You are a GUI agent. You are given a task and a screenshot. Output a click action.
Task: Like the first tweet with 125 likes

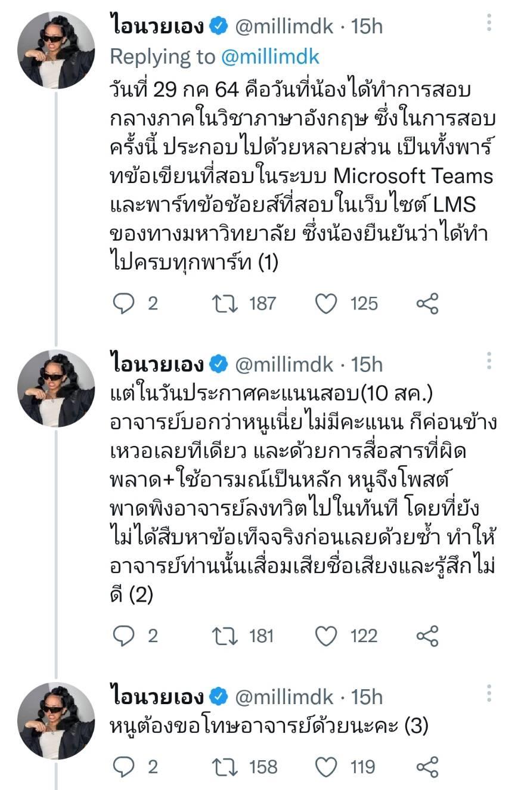tap(326, 303)
